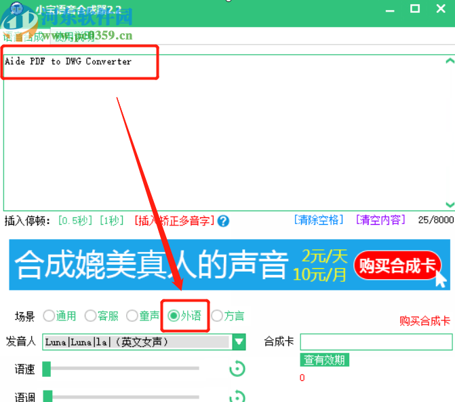Maximize the 小宝语音合成器 window
Screen dimensions: 455x402
click(415, 9)
